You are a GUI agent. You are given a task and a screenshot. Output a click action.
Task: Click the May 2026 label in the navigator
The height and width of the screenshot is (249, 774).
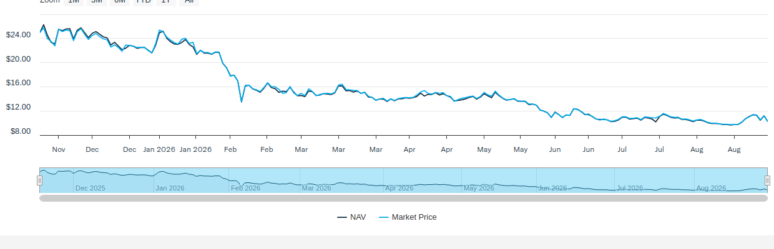click(x=479, y=188)
